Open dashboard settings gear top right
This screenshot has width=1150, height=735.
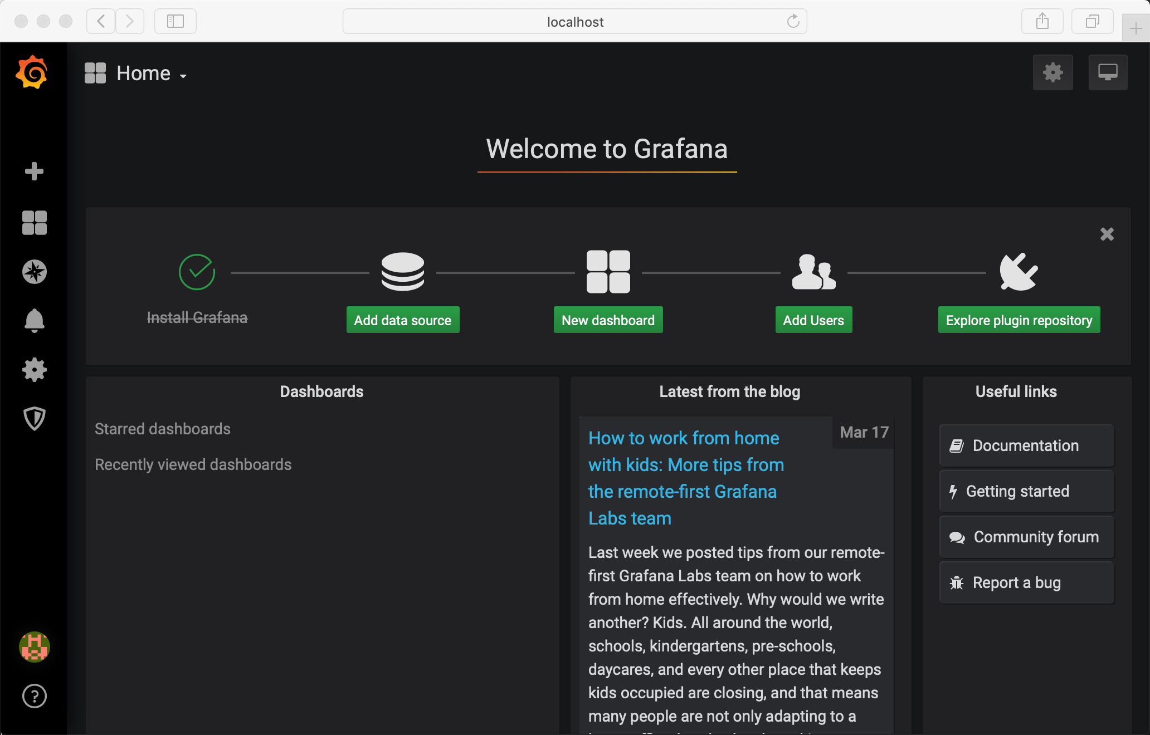coord(1052,72)
